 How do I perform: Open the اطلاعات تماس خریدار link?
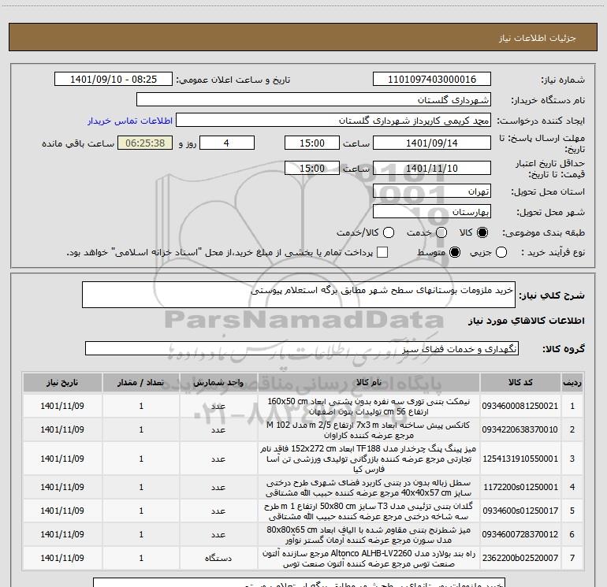(x=130, y=121)
